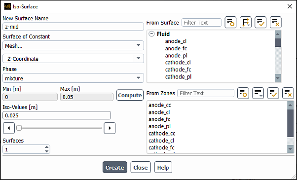Select all surfaces icon in From Surface
297x180 pixels.
260,23
